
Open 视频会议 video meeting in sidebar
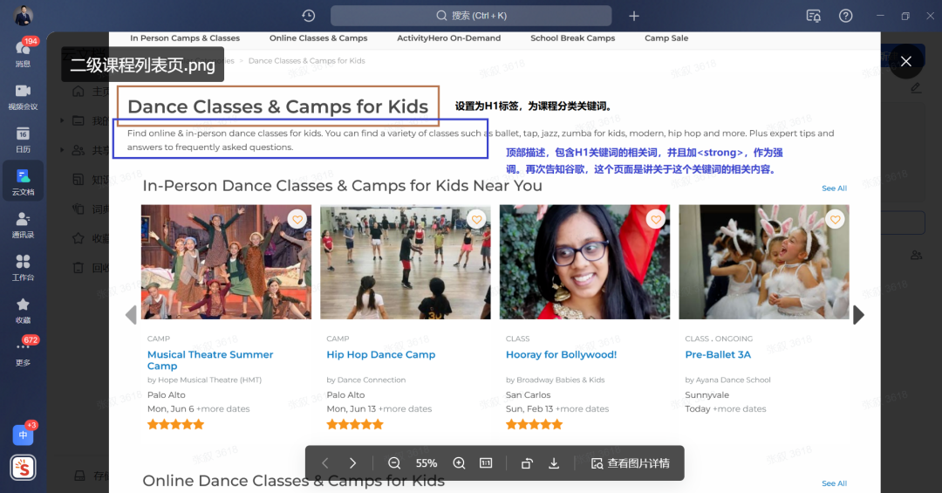coord(23,95)
